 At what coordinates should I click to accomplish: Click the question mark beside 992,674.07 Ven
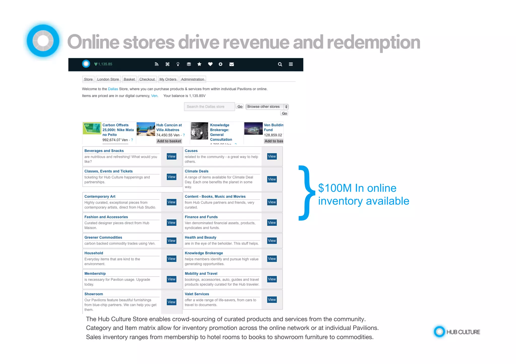[132, 140]
